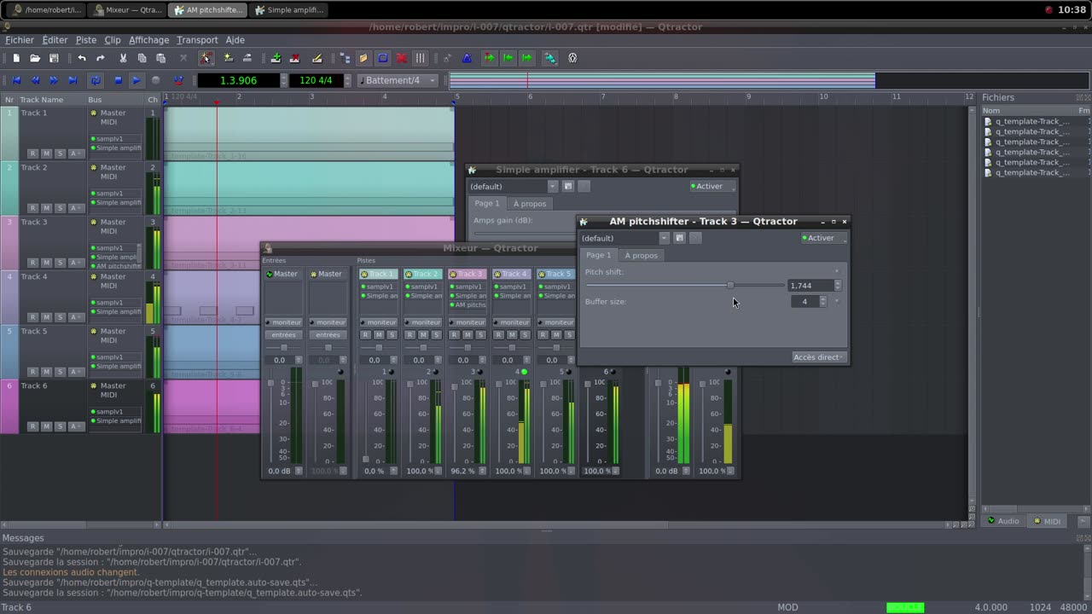This screenshot has height=614, width=1092.
Task: Undo the last action in the toolbar
Action: pos(81,58)
